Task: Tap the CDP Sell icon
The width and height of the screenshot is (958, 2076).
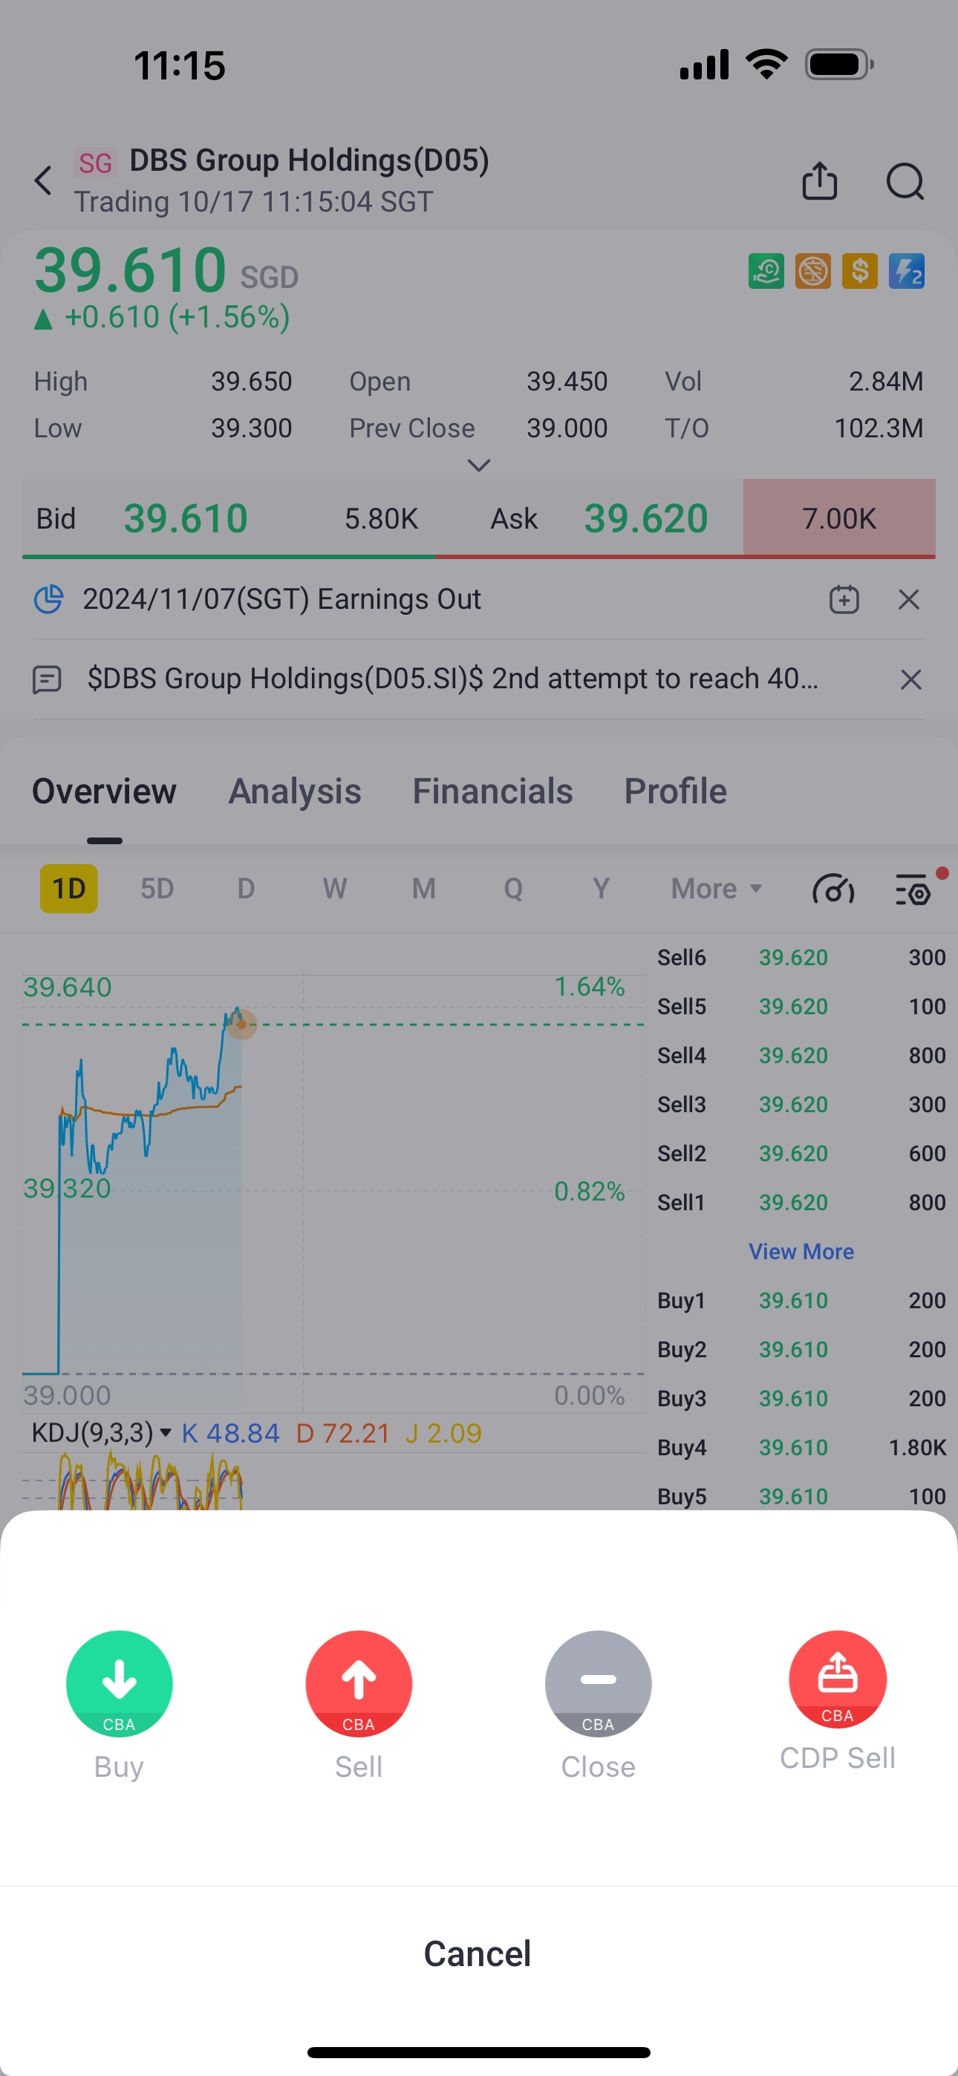Action: (838, 1680)
